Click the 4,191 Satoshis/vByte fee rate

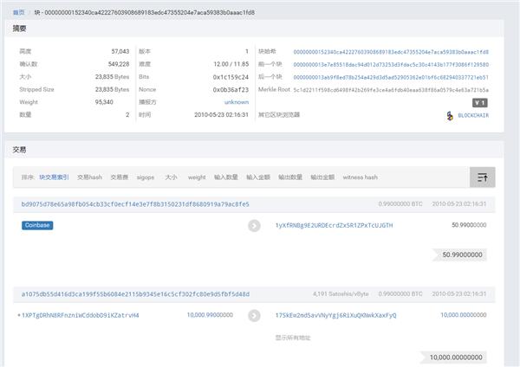pos(341,294)
